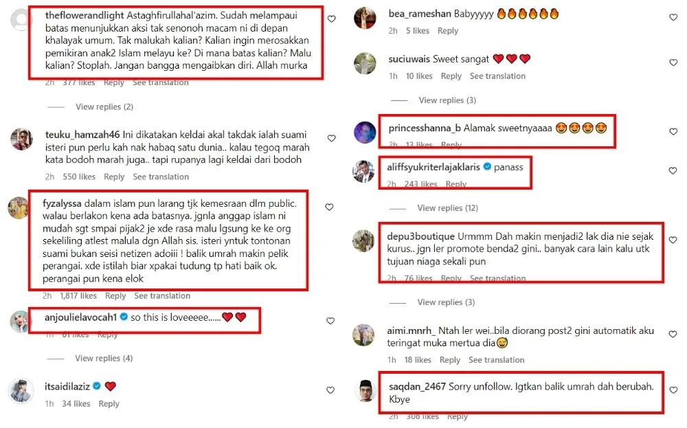The height and width of the screenshot is (428, 687).
Task: Show View replies (4) under anjoulielavocah1
Action: tap(104, 359)
